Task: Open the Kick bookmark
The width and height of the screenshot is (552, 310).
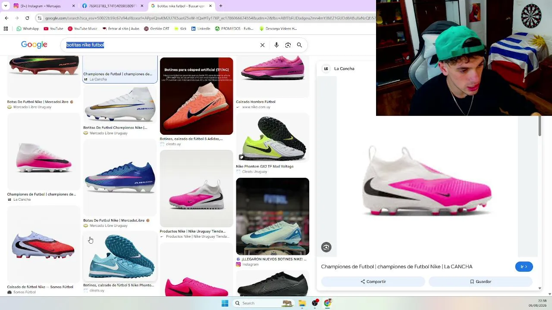Action: click(x=180, y=29)
